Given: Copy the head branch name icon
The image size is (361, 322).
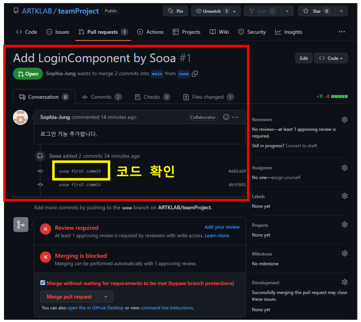Looking at the screenshot, I should (195, 73).
